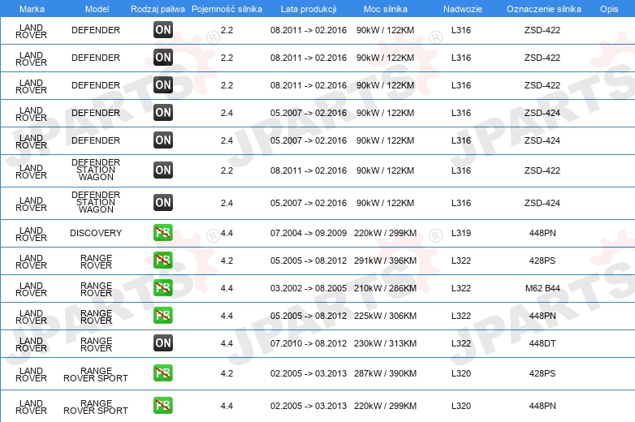Click the RANGE ROVER model cell in the M62 B44 row
Viewport: 635px width, 422px height.
coord(96,289)
